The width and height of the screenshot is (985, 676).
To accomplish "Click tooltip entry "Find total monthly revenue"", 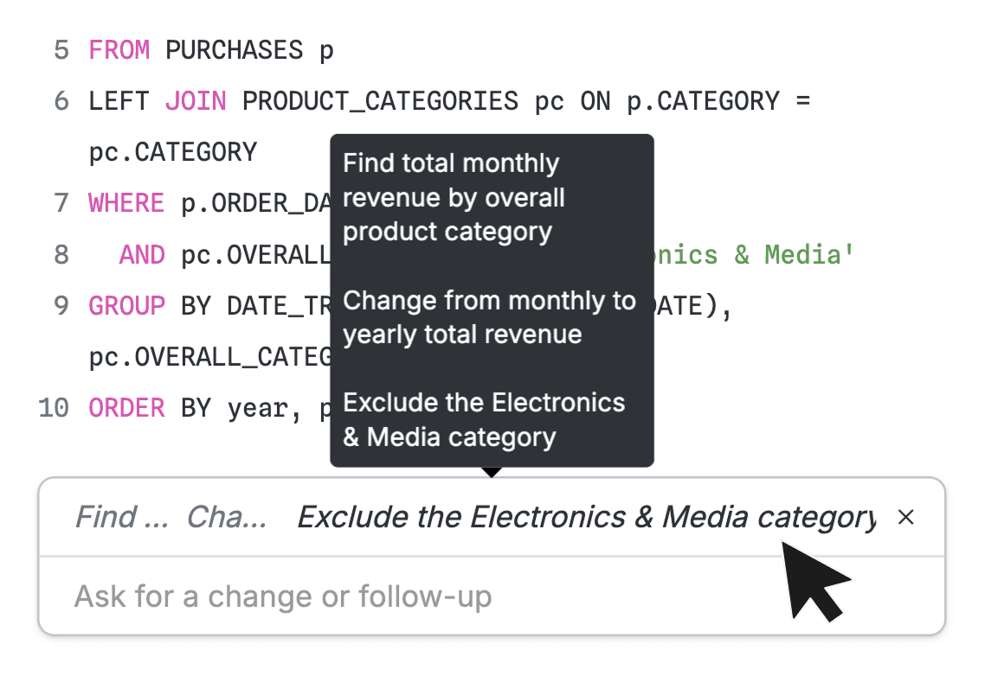I will 454,198.
